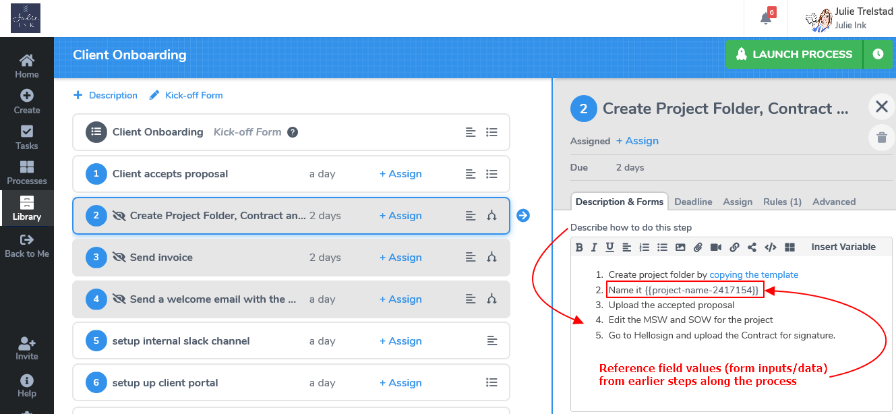Image resolution: width=896 pixels, height=414 pixels.
Task: Delete step using trash icon
Action: point(881,138)
